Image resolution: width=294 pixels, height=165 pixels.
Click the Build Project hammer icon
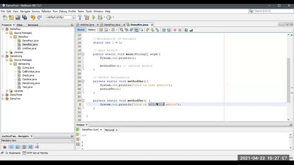[80, 17]
